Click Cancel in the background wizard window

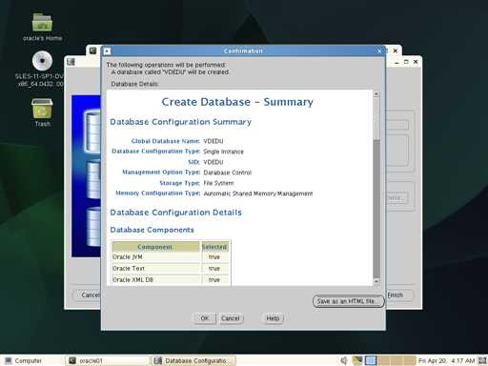tap(88, 295)
